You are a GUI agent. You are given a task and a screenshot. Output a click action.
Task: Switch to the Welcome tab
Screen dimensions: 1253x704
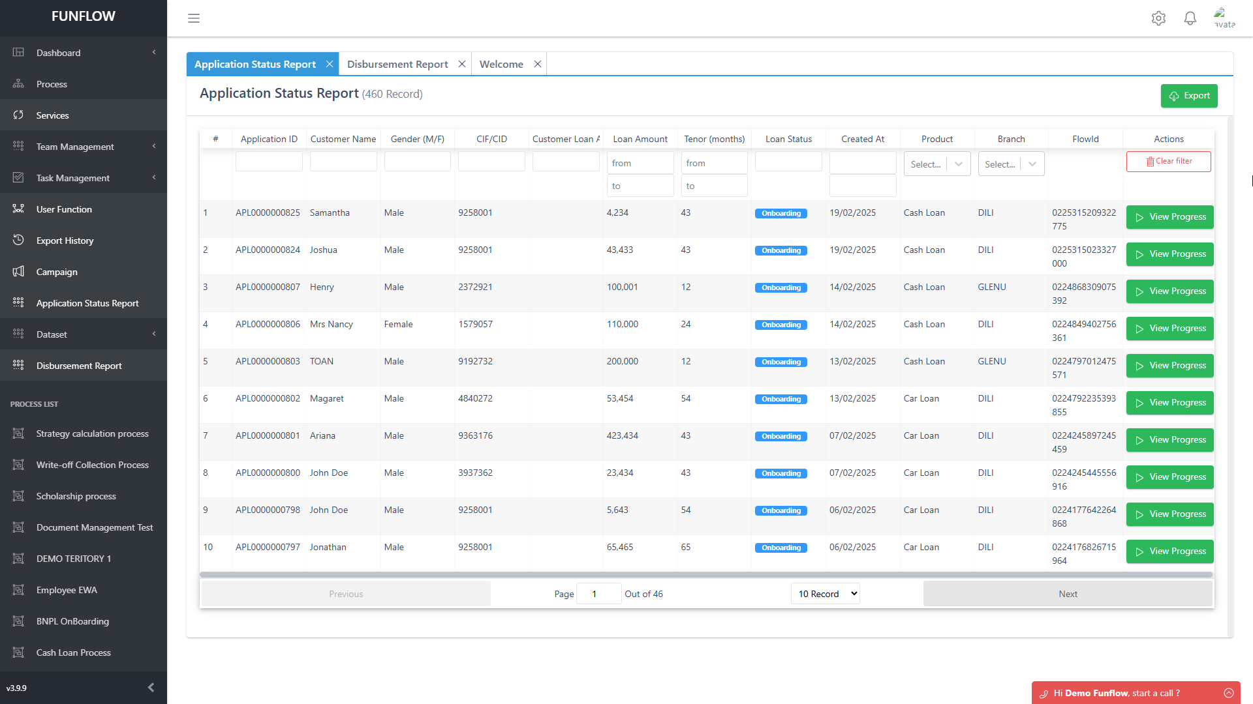pos(501,64)
